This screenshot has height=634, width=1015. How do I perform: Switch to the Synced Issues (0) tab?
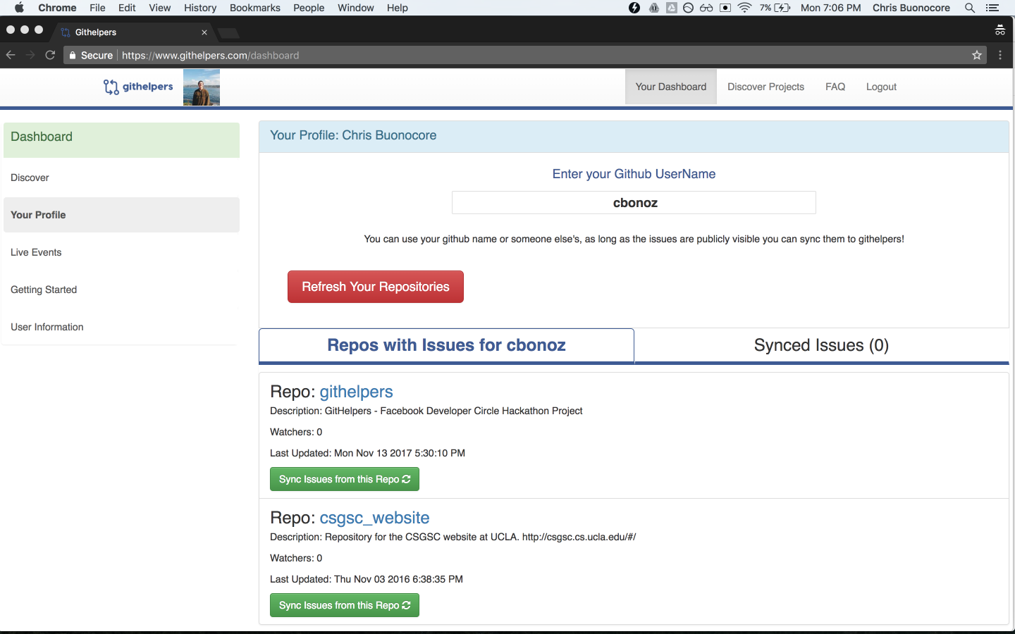[821, 345]
